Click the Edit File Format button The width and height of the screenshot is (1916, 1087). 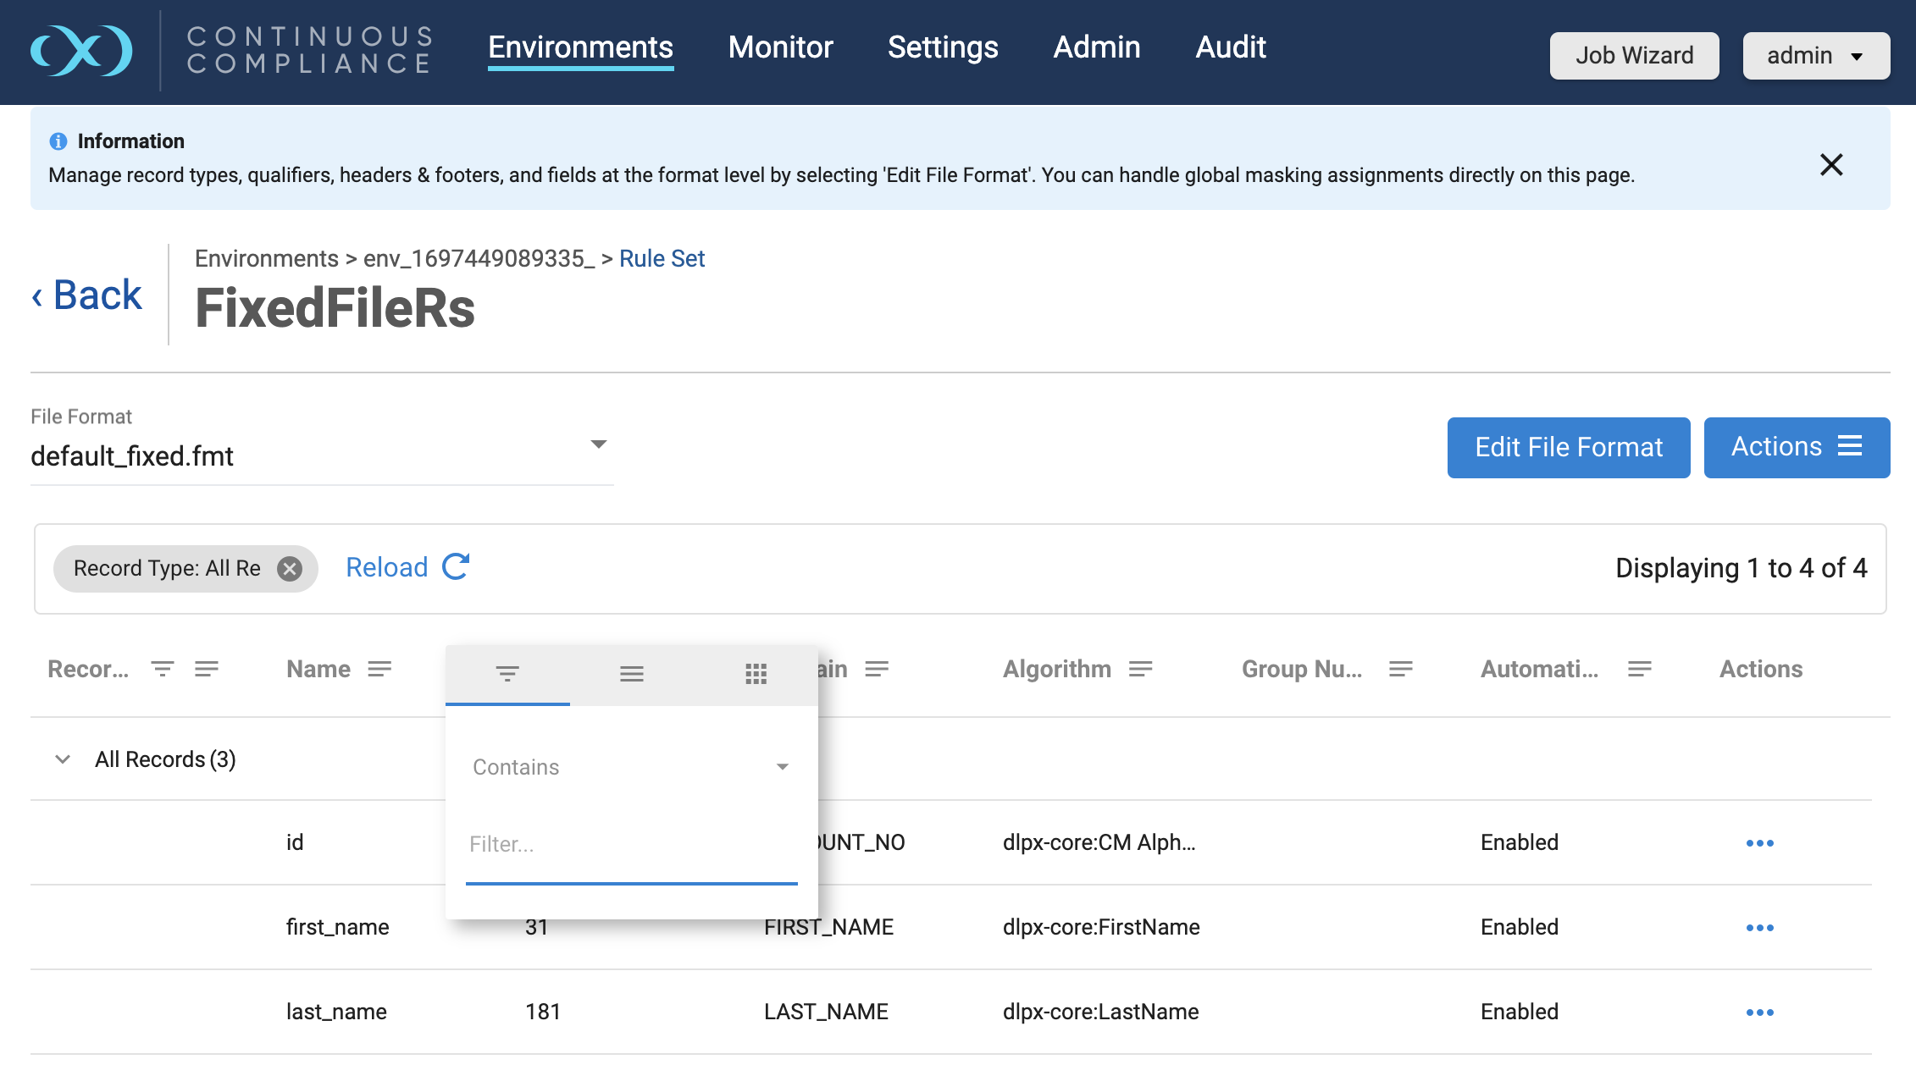coord(1568,447)
